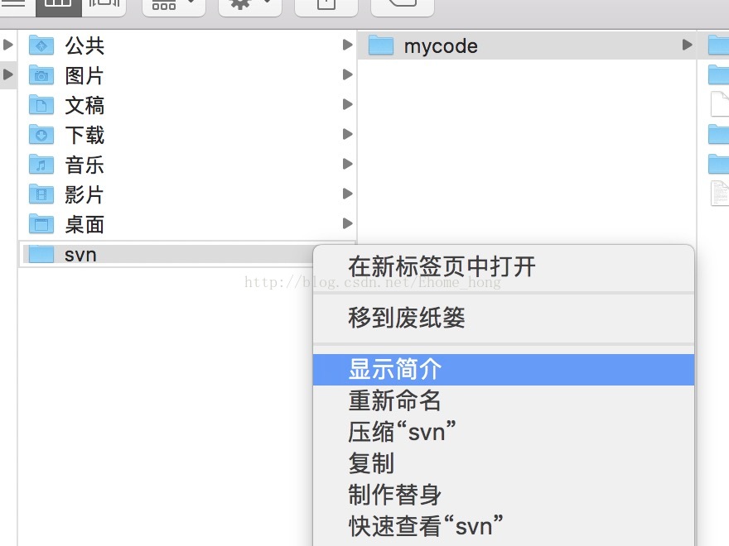
Task: Expand the 文稿 folder arrow
Action: click(x=347, y=104)
